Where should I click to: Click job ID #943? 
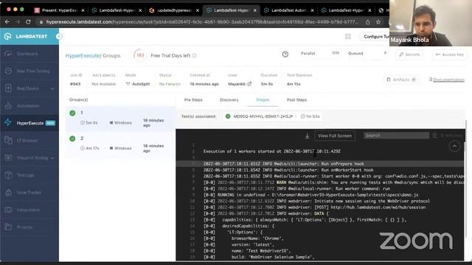(x=75, y=84)
